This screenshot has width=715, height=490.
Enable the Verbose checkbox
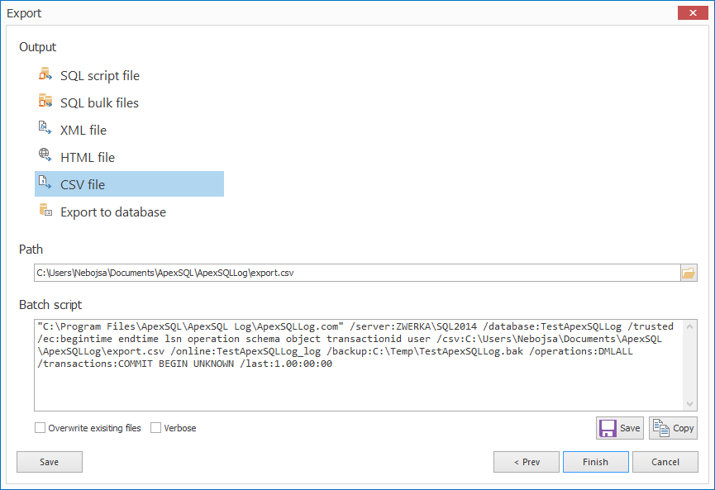point(155,428)
